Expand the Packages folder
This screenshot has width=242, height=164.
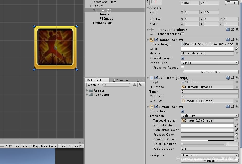click(87, 94)
